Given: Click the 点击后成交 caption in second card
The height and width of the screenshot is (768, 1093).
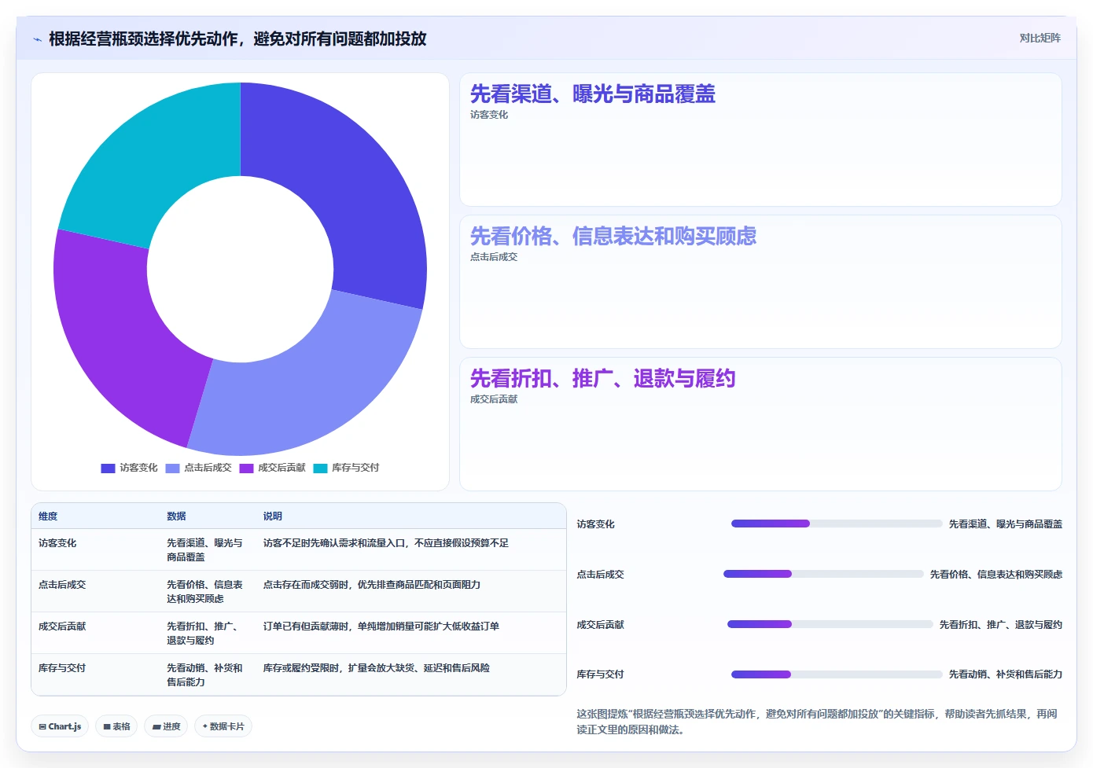Looking at the screenshot, I should pyautogui.click(x=494, y=257).
